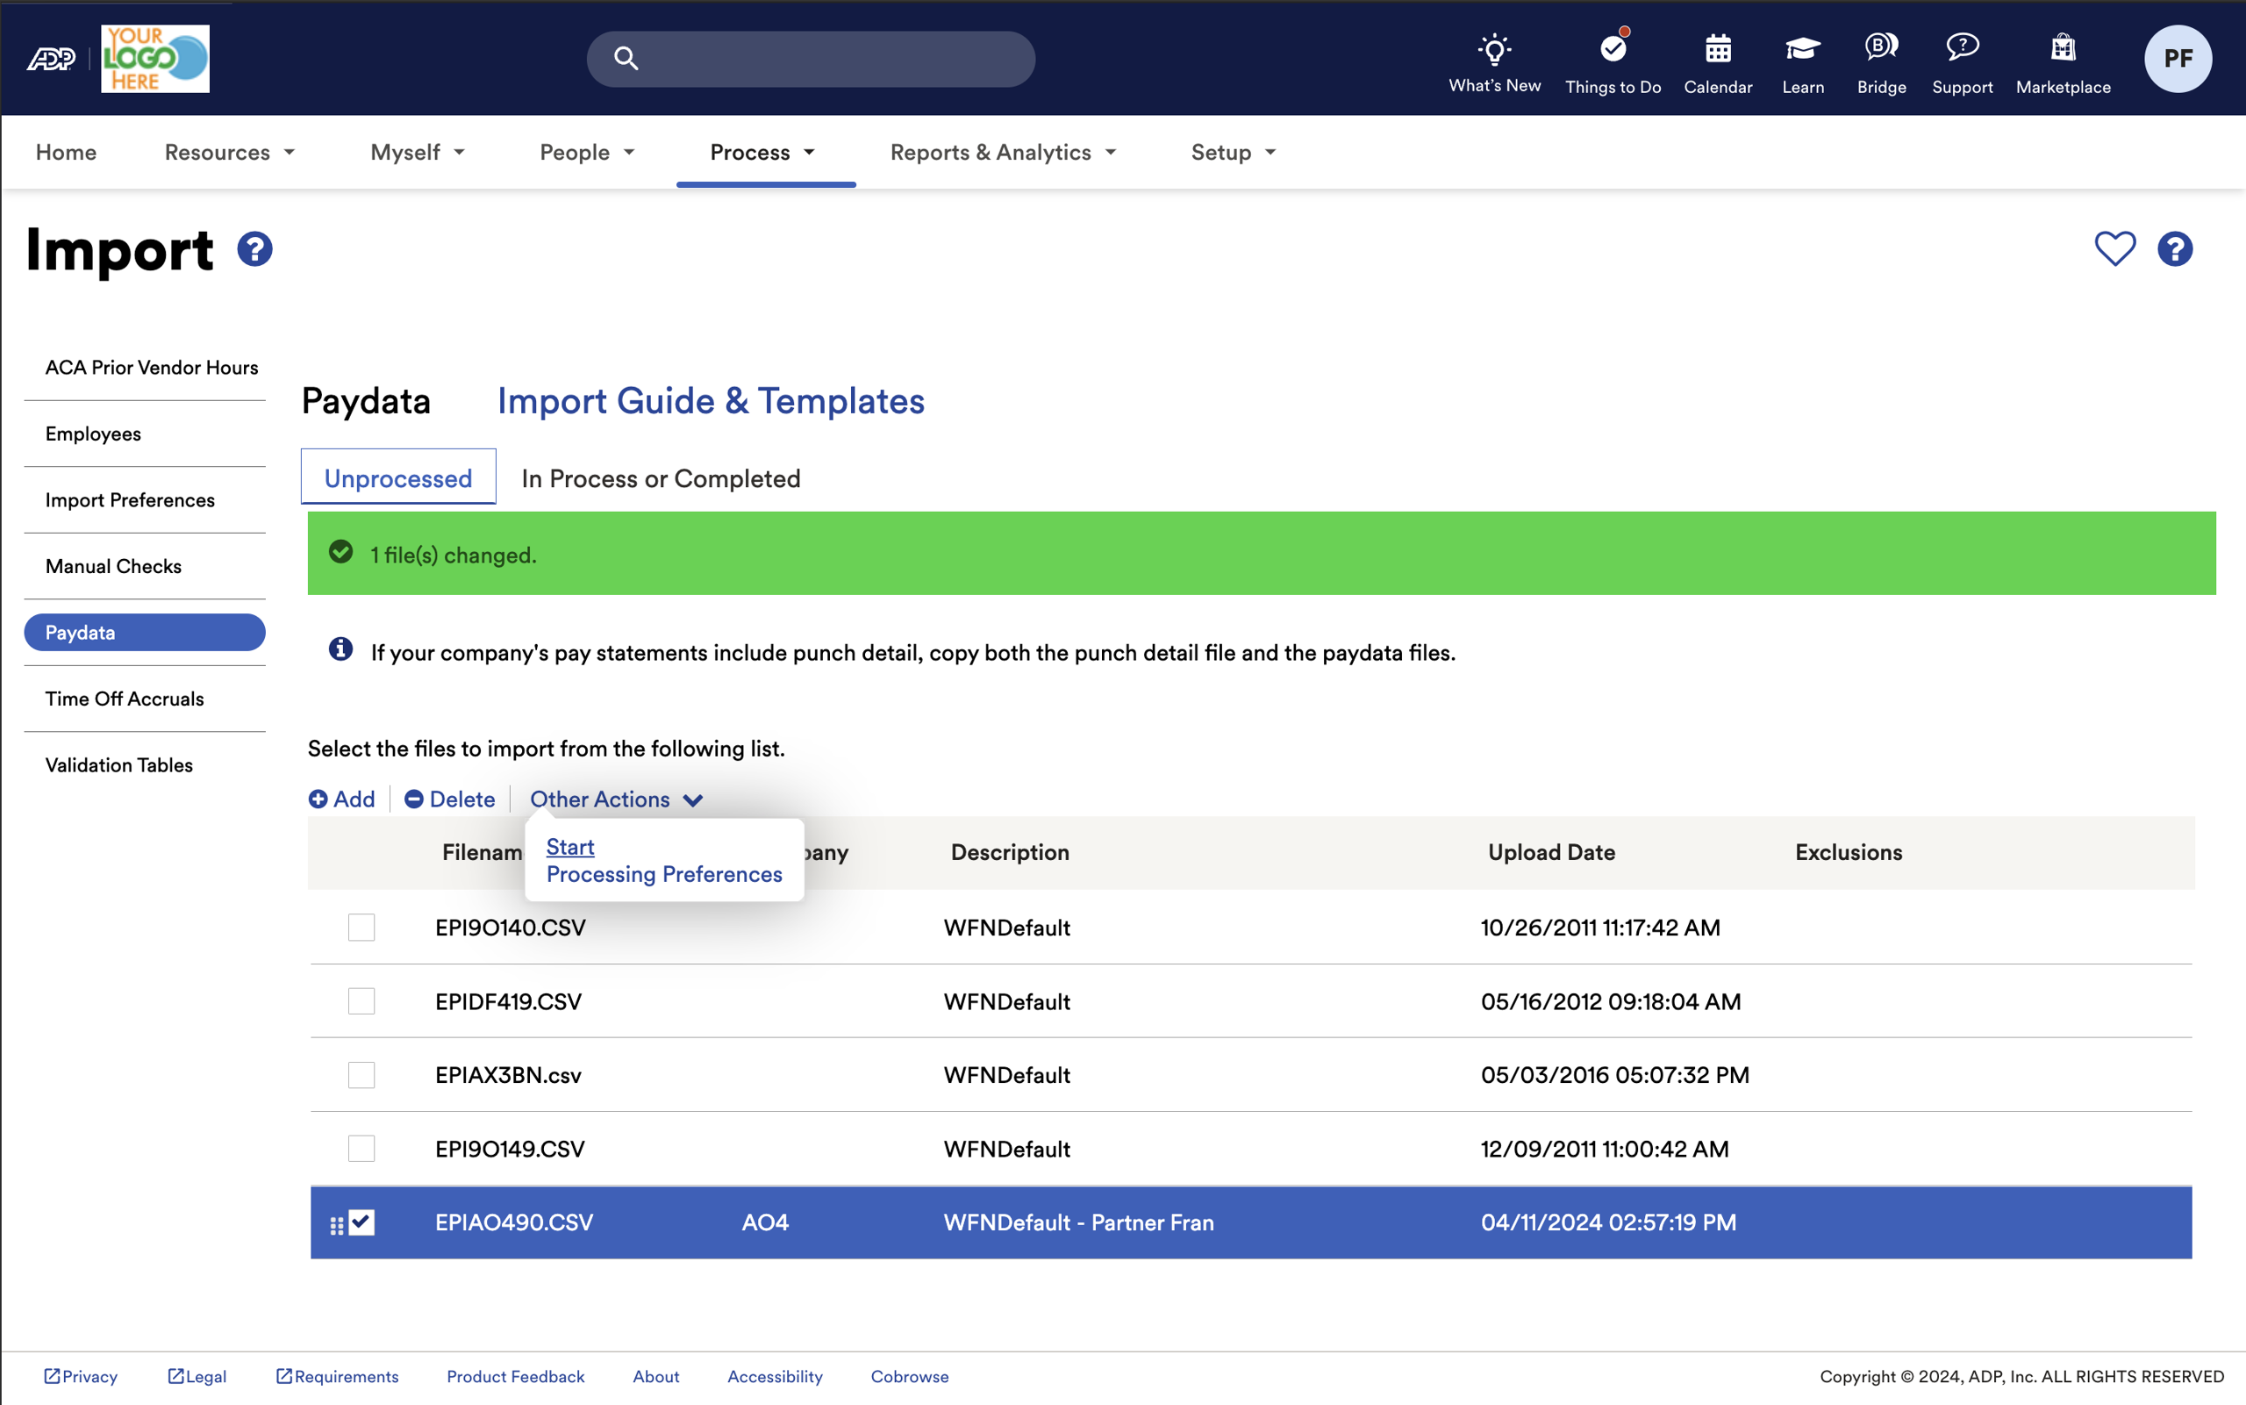Open Legal footer link
Screen dimensions: 2246x1405
click(x=197, y=1376)
